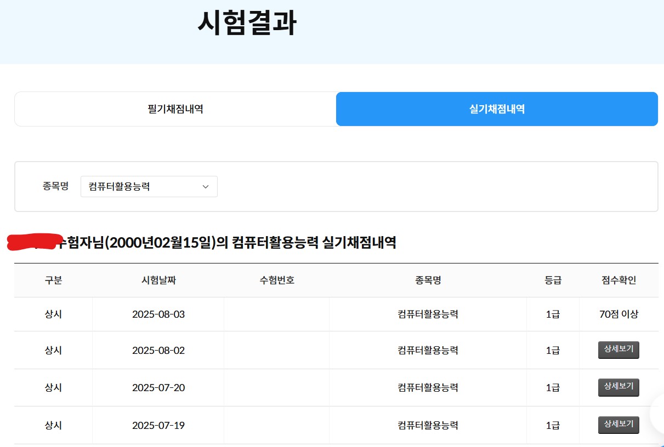Select the 실기채점내역 tab
The width and height of the screenshot is (664, 447).
497,109
